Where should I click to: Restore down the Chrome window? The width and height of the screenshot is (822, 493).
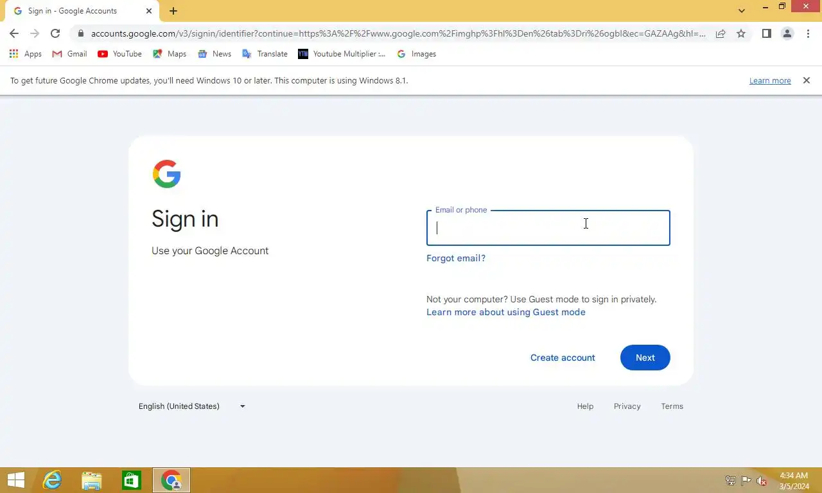click(x=782, y=7)
